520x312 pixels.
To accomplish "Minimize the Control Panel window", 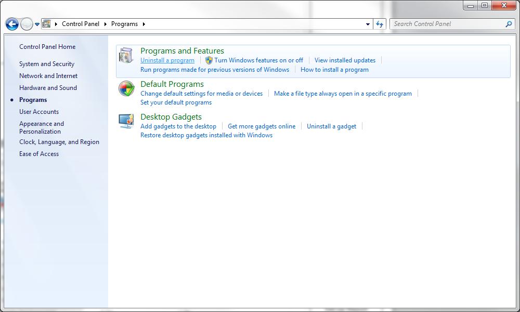I will coord(470,5).
